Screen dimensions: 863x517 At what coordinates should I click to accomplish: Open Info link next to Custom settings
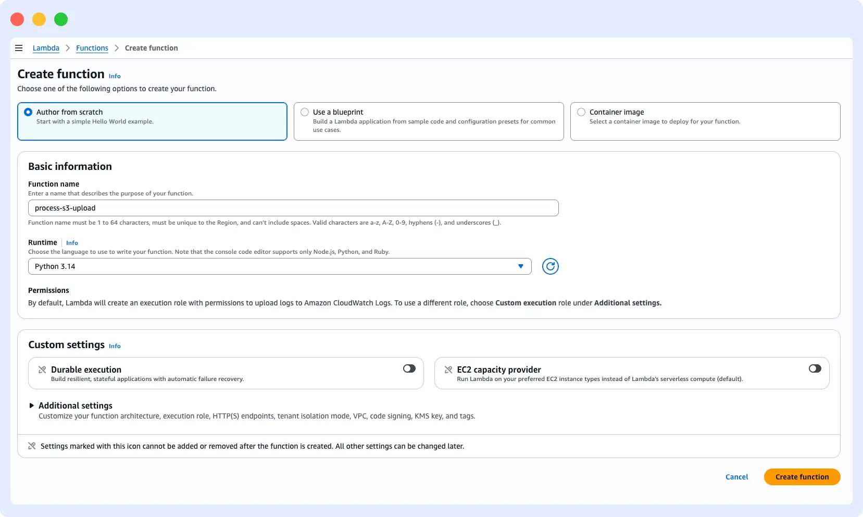115,346
